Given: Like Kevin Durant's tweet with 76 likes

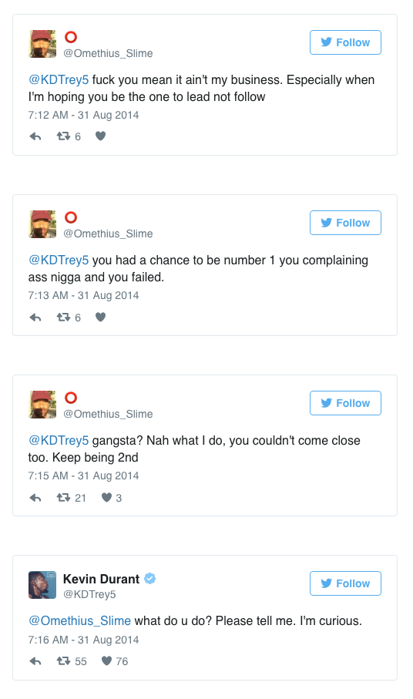Looking at the screenshot, I should click(x=106, y=661).
